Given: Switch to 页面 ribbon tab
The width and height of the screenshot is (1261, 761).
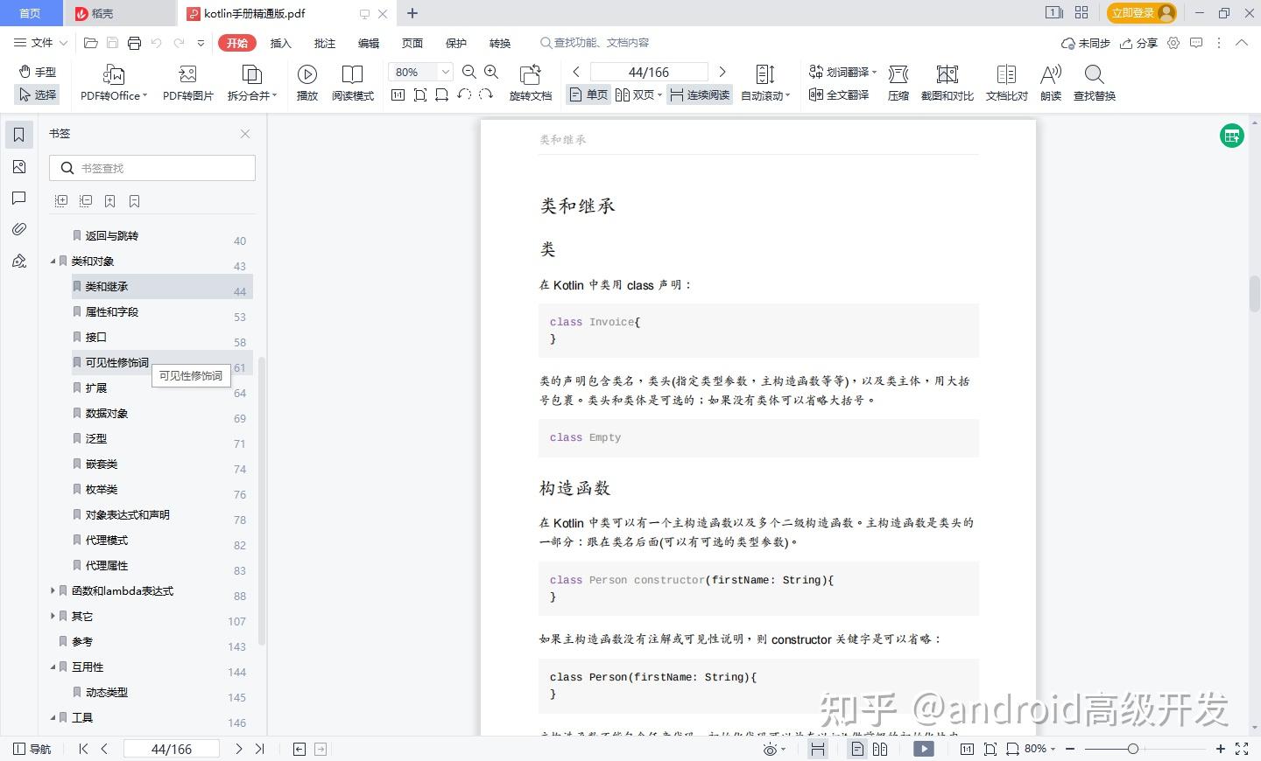Looking at the screenshot, I should (x=412, y=43).
